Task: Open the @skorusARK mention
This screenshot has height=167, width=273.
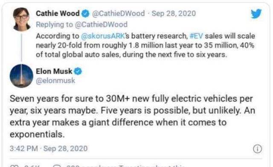Action: [x=103, y=36]
